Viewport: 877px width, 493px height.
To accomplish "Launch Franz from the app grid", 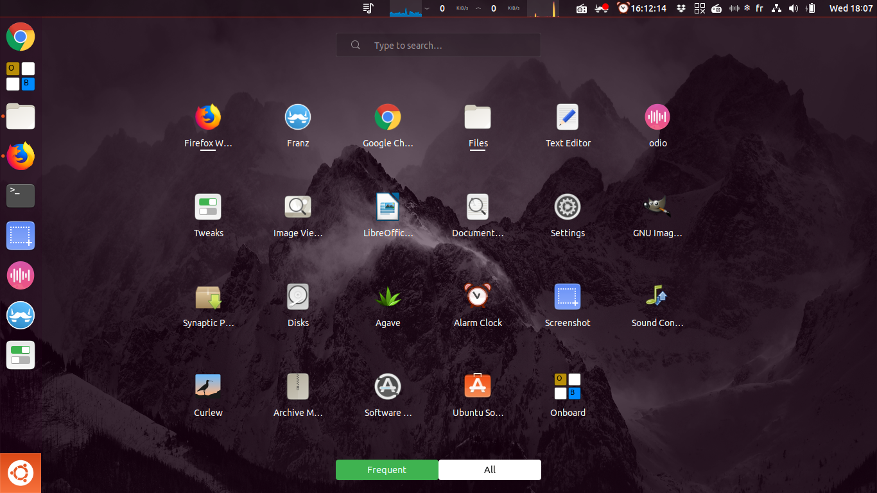I will pyautogui.click(x=298, y=126).
